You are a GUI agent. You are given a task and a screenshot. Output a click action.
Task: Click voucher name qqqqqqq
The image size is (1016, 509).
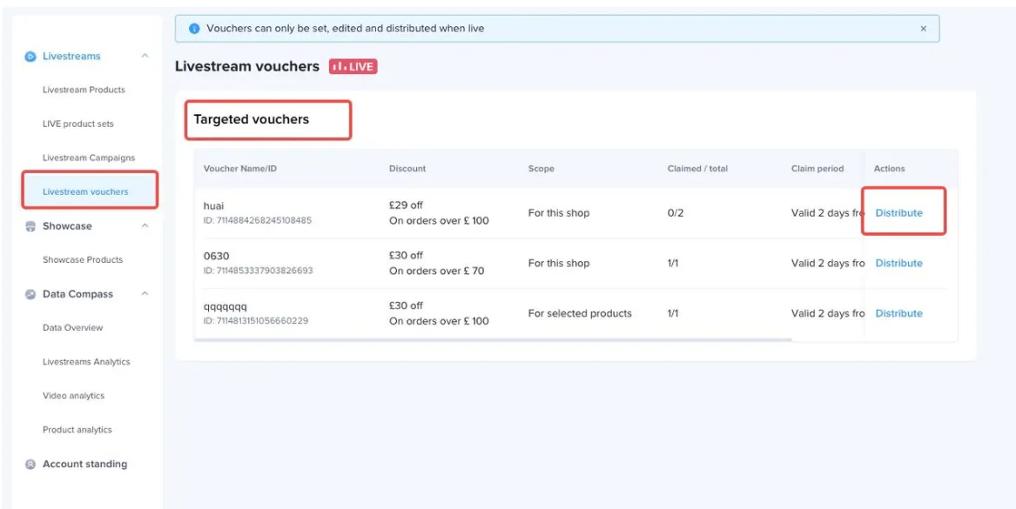(225, 307)
